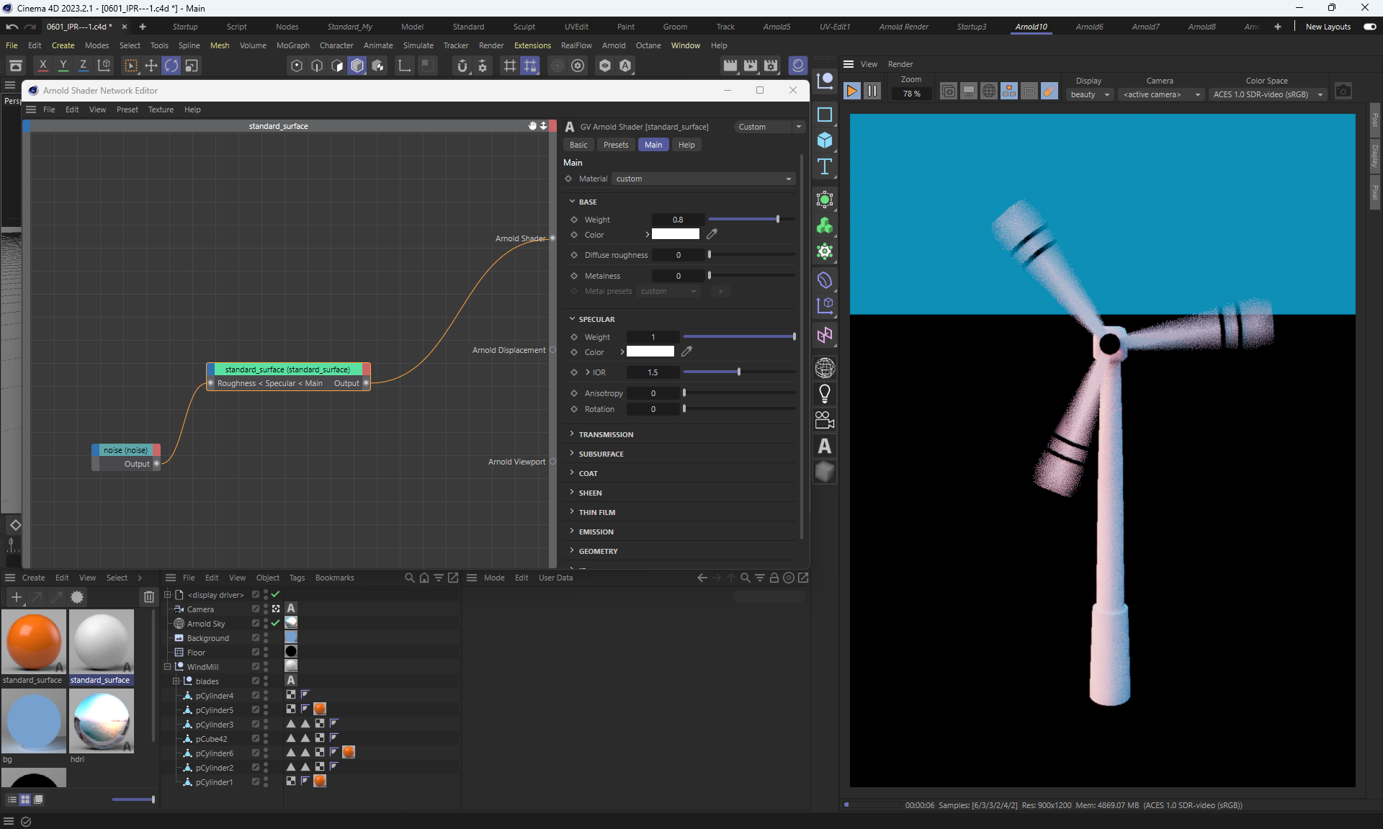1383x829 pixels.
Task: Pause the Arnold IPR render
Action: pyautogui.click(x=872, y=91)
